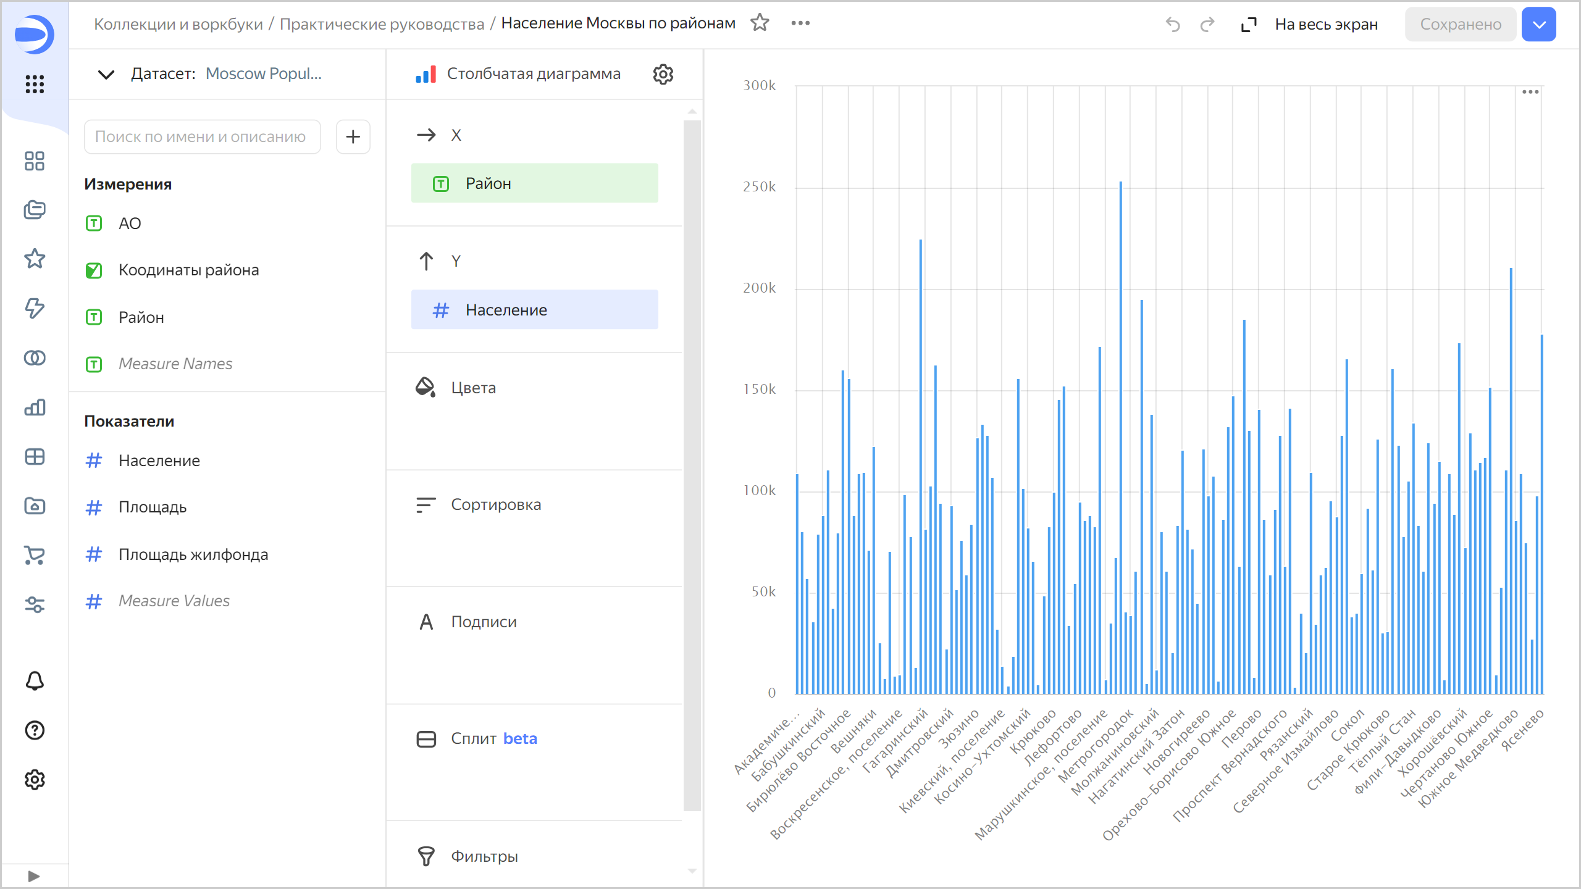This screenshot has height=889, width=1581.
Task: Open Практические руководства breadcrumb
Action: coord(382,24)
